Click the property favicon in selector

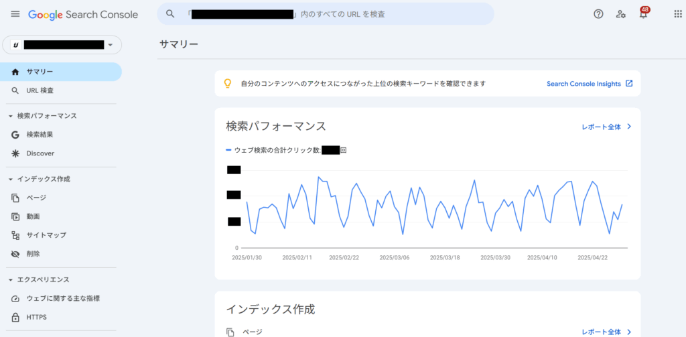(16, 45)
